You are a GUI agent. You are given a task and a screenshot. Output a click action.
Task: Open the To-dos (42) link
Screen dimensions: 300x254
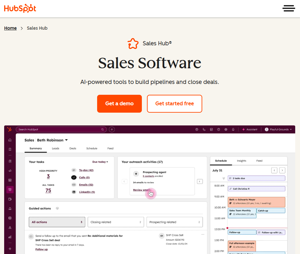click(x=86, y=170)
